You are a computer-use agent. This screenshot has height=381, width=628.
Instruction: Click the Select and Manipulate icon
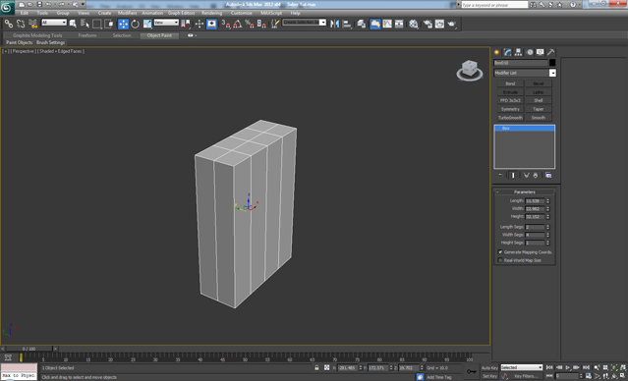click(200, 24)
